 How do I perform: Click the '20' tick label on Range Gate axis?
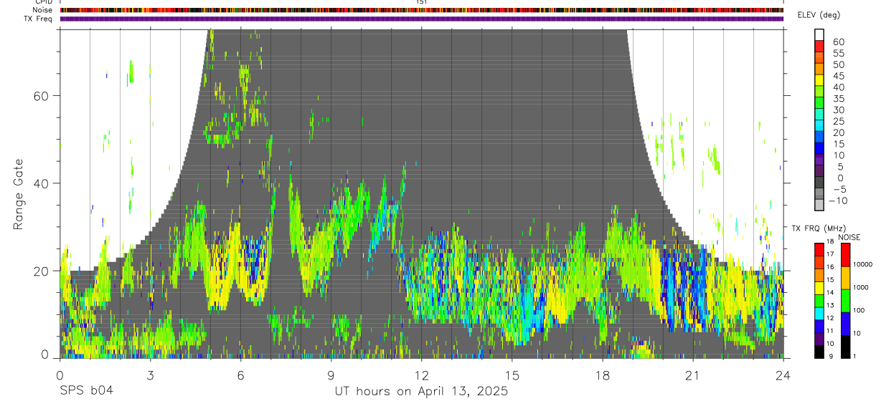(x=42, y=271)
